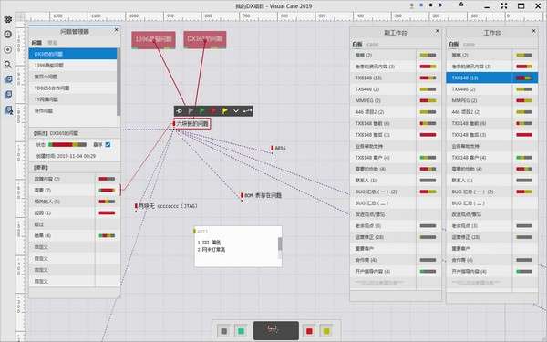Click the gray flag in node toolbar

pos(191,111)
